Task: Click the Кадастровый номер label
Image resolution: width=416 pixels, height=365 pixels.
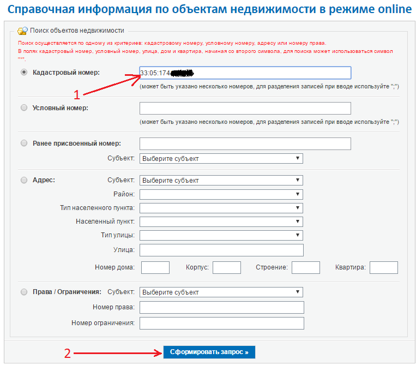Action: point(66,73)
